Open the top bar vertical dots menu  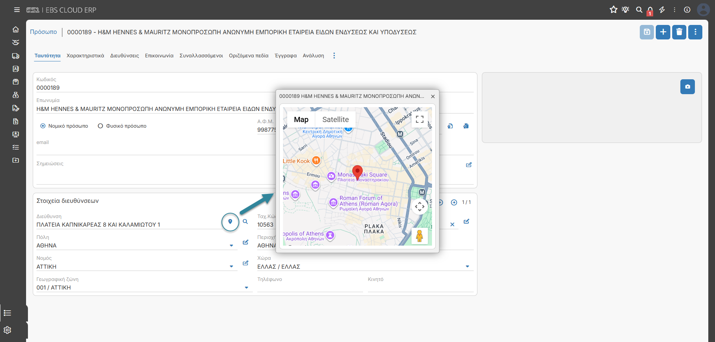pyautogui.click(x=674, y=10)
